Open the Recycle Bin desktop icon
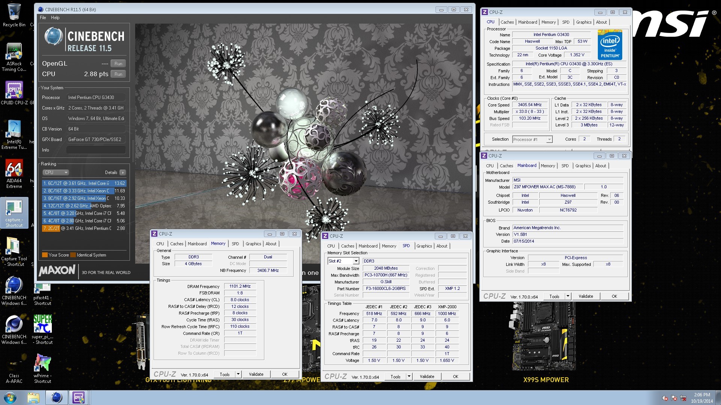Image resolution: width=721 pixels, height=405 pixels. (x=14, y=15)
